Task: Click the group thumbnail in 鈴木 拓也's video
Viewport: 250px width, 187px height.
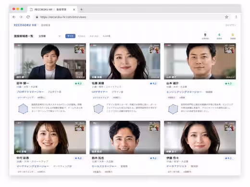Action: click(154, 128)
